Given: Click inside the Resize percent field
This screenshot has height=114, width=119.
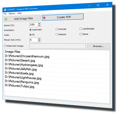Looking at the screenshot, I should pos(34,24).
